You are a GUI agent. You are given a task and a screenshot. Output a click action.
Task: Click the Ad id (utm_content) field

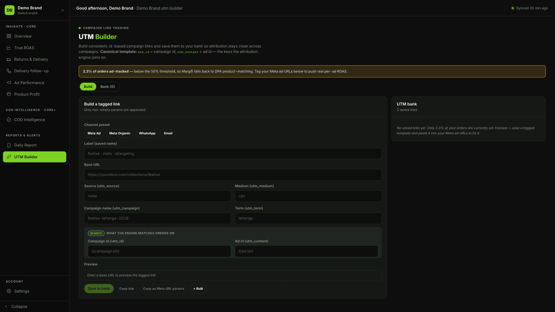coord(306,251)
